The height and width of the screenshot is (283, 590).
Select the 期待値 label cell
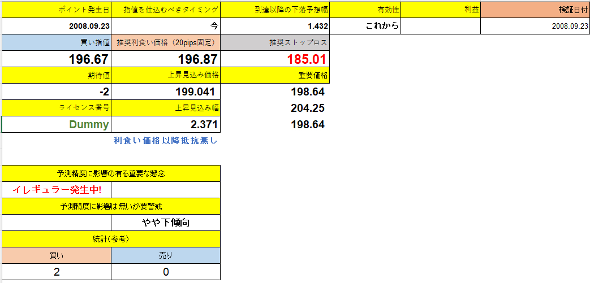[x=57, y=75]
